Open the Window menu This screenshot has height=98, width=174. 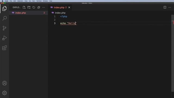click(x=45, y=1)
